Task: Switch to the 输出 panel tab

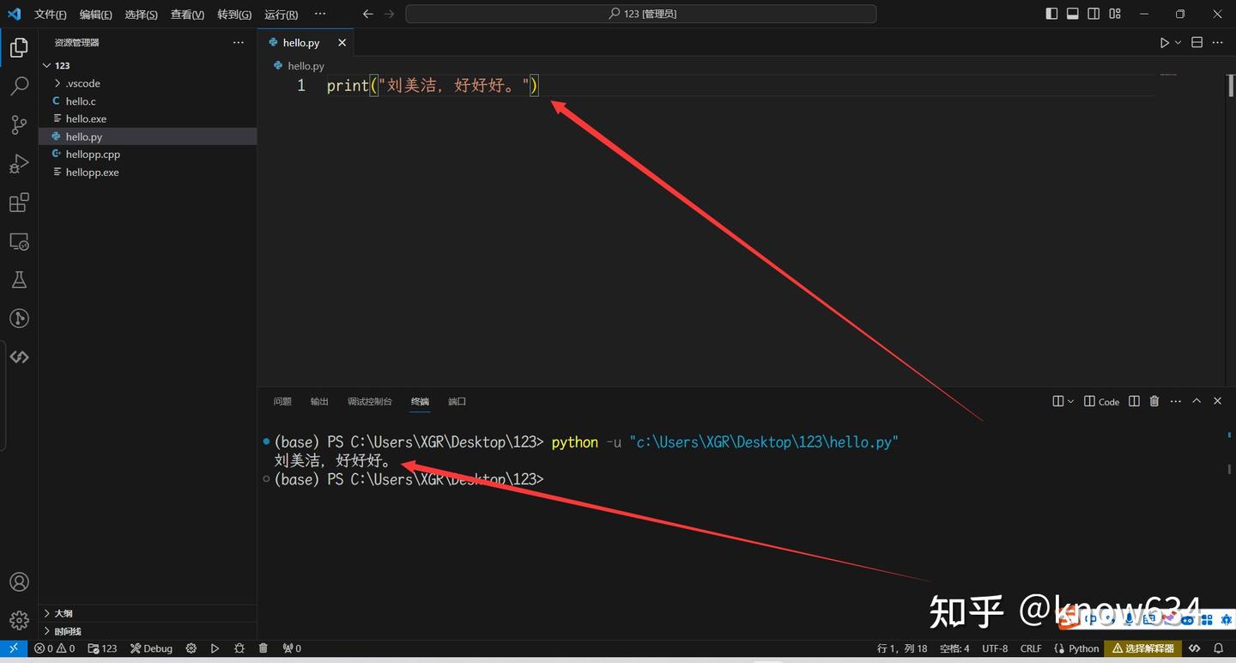Action: pos(318,401)
